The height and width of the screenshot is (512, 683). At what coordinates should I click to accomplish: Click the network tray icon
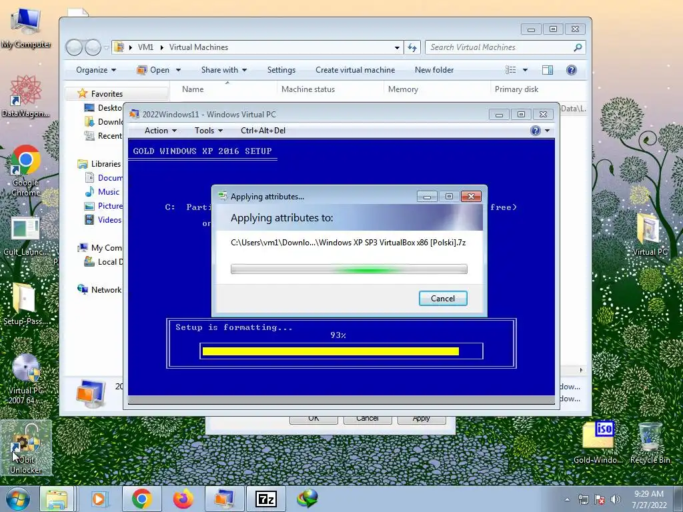click(583, 499)
